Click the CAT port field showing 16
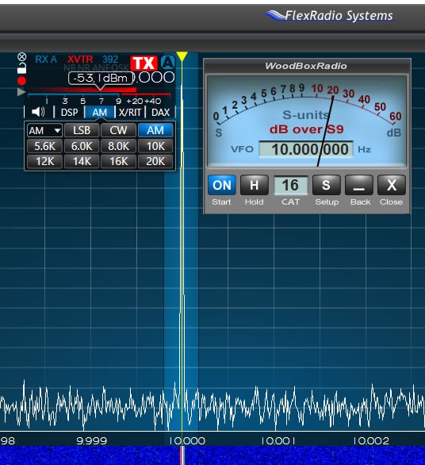 pyautogui.click(x=291, y=186)
